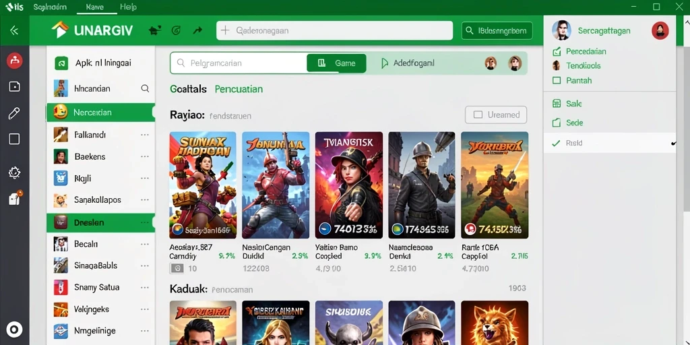
Task: Open options dots for Becaln
Action: point(145,244)
